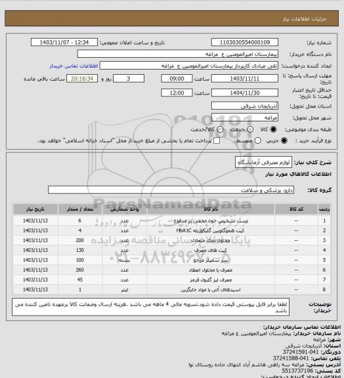
Task: Select the خدمت radio button
Action: 250,129
